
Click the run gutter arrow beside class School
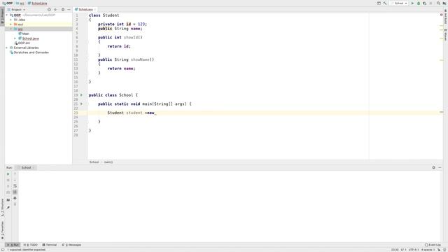click(x=81, y=95)
